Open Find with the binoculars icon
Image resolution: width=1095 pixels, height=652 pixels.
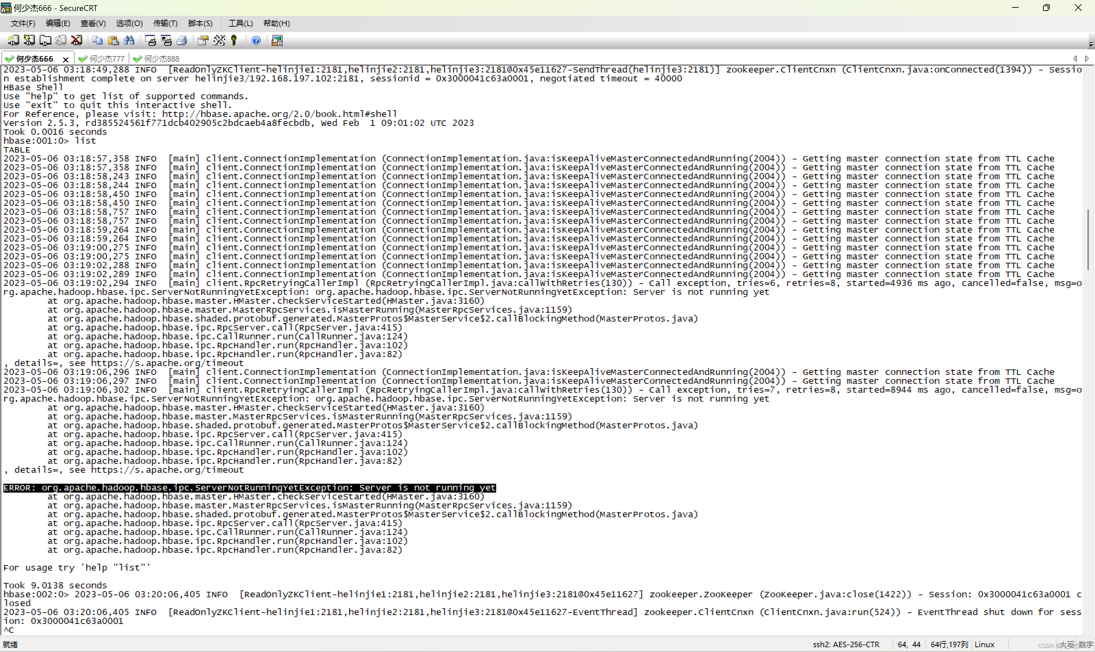point(129,40)
